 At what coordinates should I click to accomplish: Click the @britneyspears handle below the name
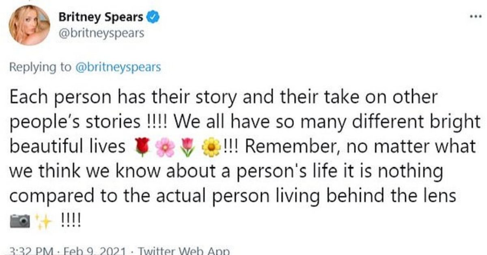pyautogui.click(x=101, y=33)
